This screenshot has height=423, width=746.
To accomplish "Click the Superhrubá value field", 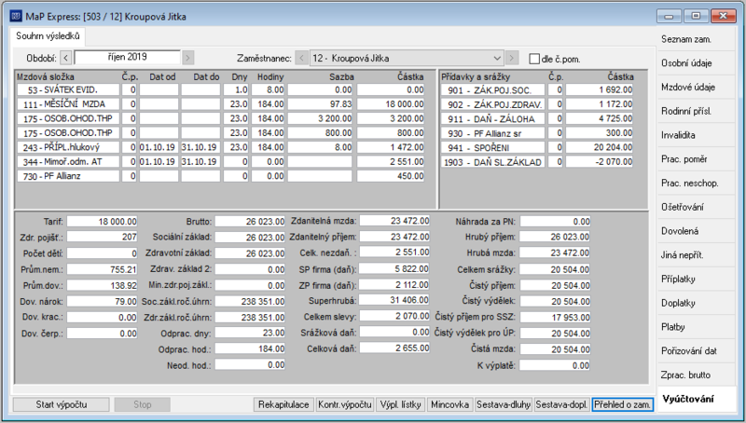I will click(394, 300).
